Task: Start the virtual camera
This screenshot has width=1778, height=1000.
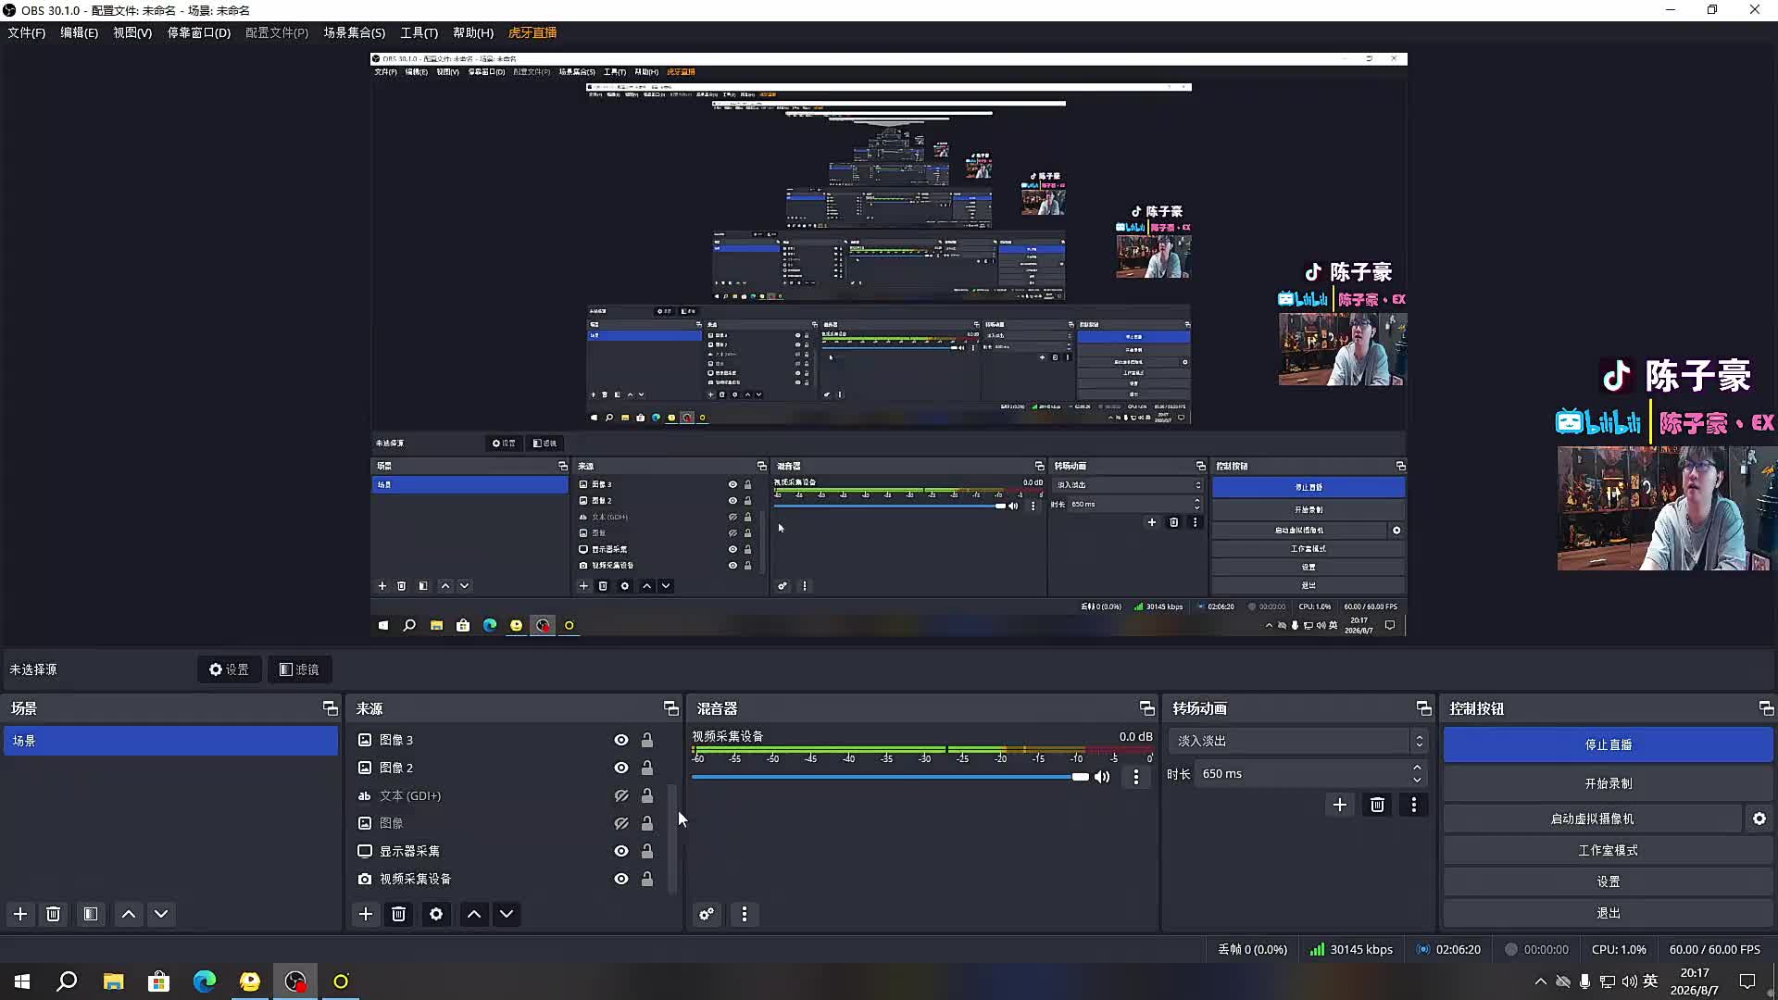Action: click(1593, 819)
